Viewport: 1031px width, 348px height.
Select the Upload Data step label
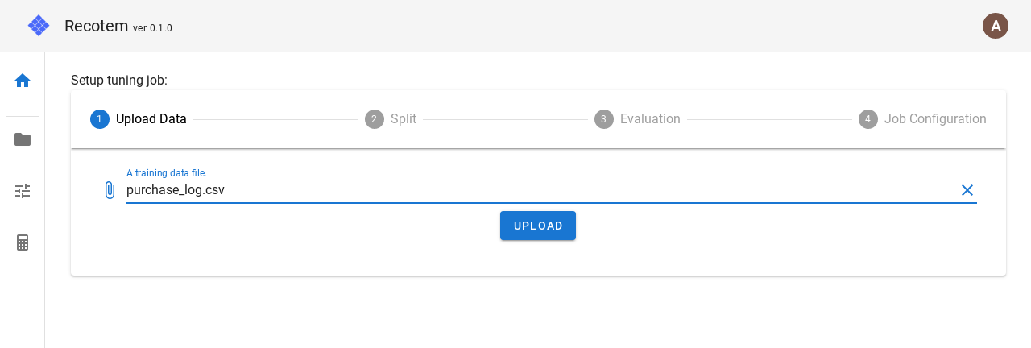pos(151,119)
